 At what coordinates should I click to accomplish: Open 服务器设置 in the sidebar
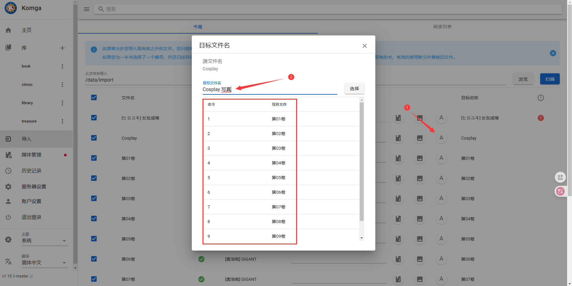click(x=34, y=186)
